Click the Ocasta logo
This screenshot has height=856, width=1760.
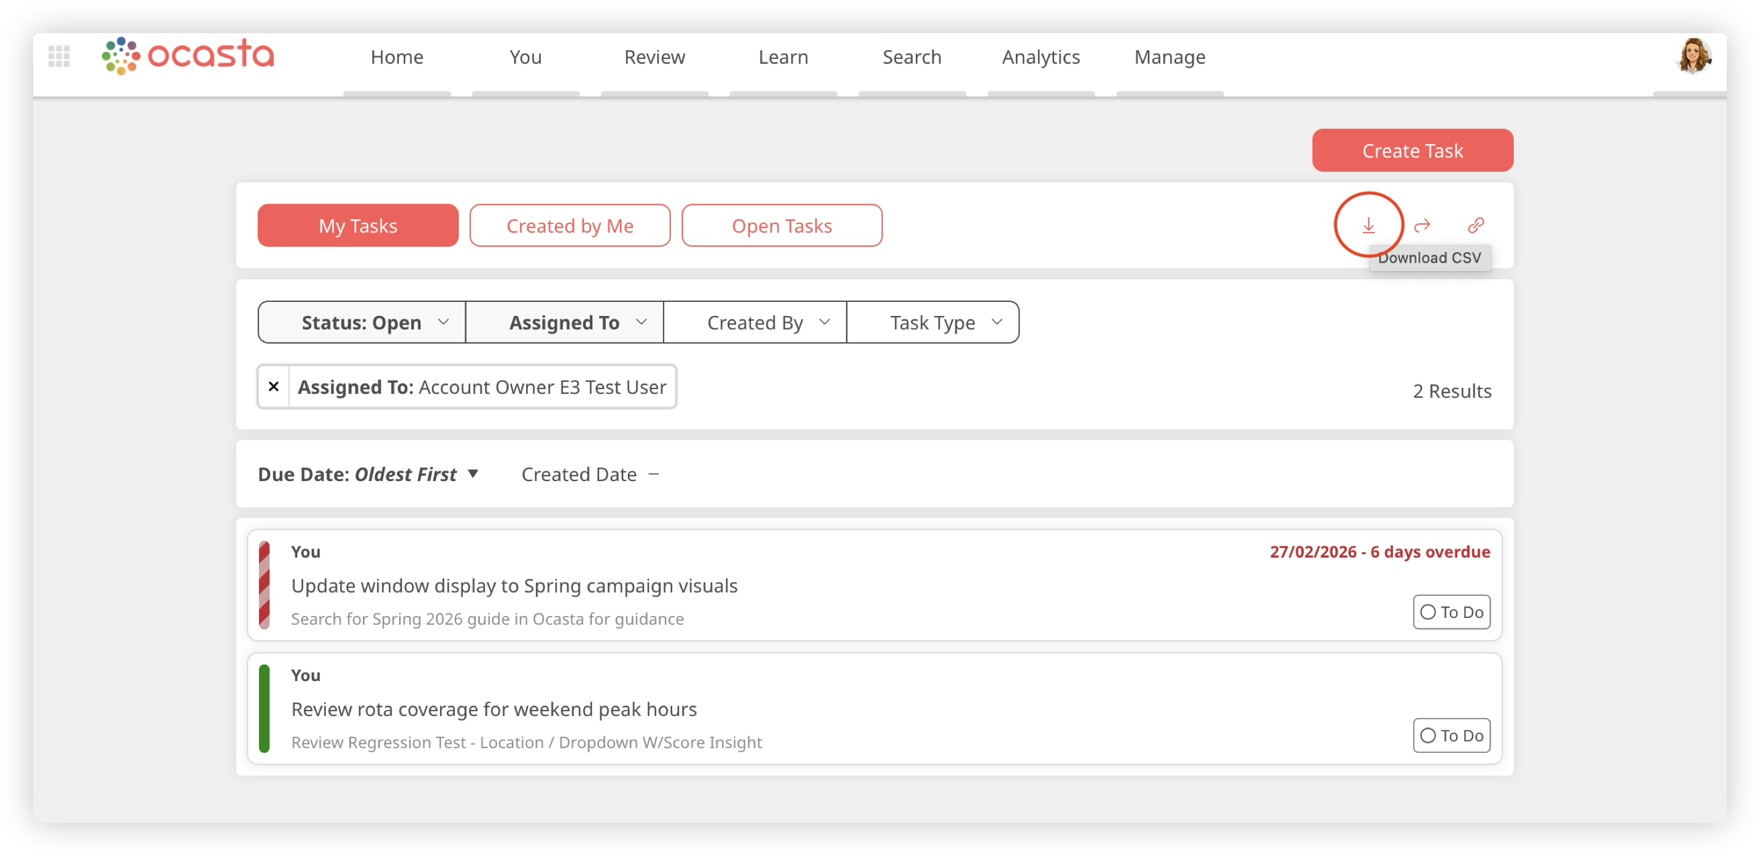tap(188, 55)
